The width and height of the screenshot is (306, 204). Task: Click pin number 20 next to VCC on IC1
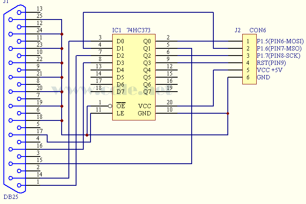[x=169, y=102]
